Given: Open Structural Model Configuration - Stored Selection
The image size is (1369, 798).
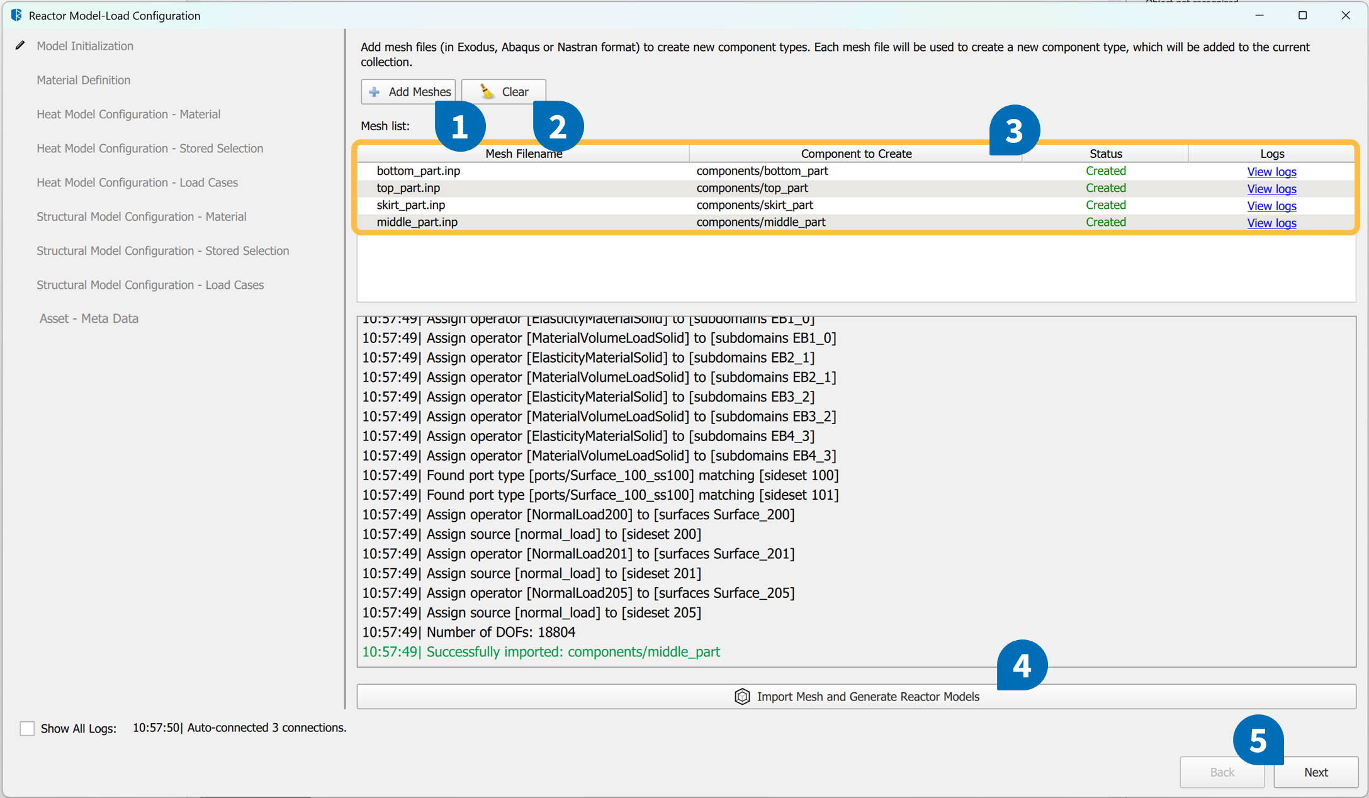Looking at the screenshot, I should click(x=162, y=250).
